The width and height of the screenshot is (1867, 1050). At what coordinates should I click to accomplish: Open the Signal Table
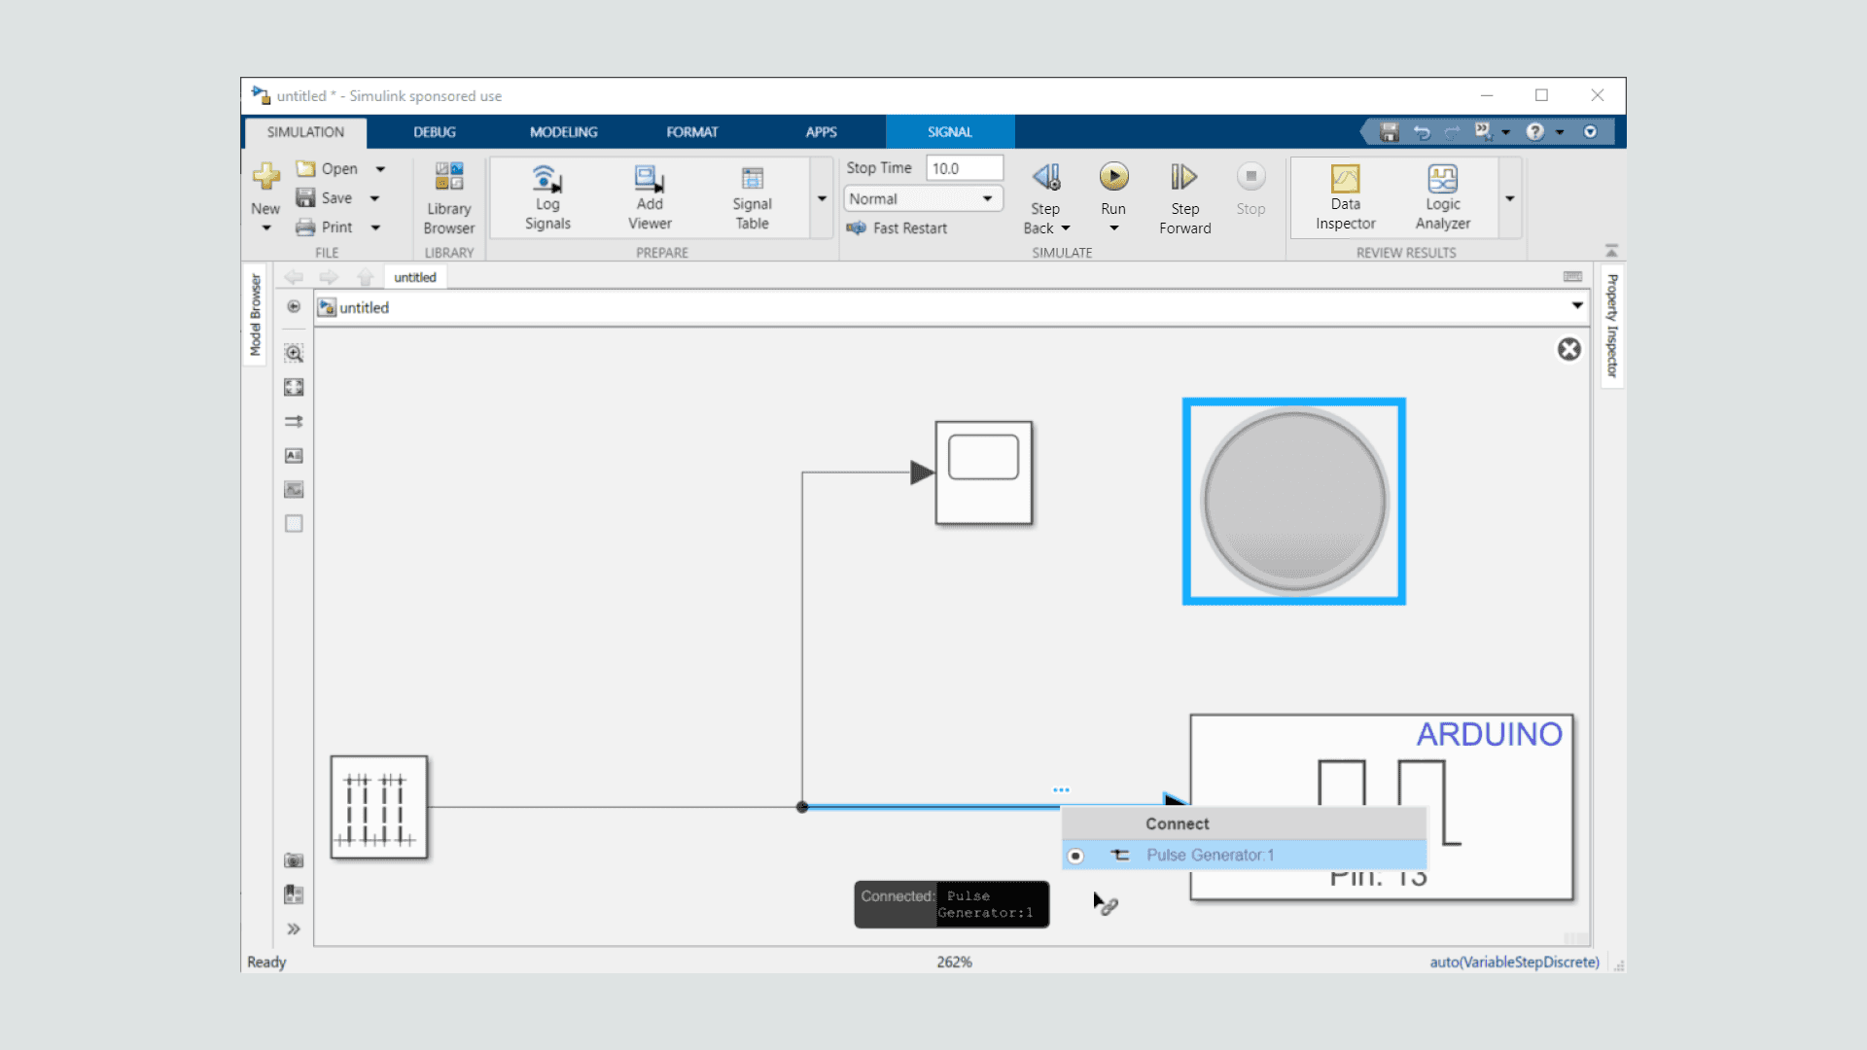752,180
